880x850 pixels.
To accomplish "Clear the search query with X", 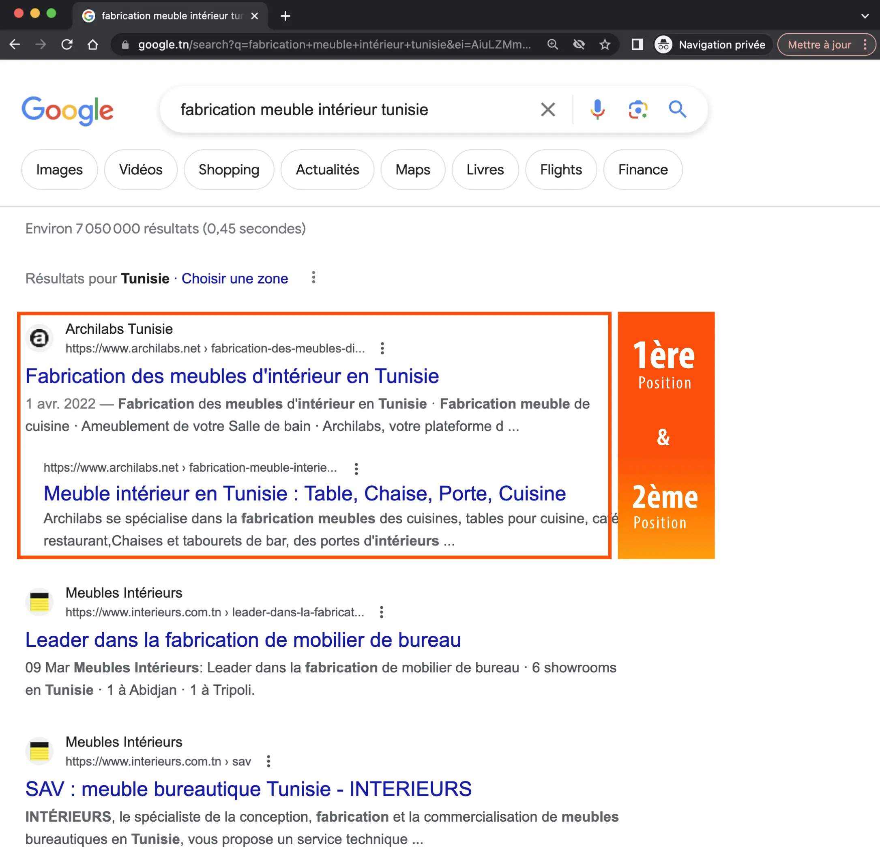I will tap(548, 109).
